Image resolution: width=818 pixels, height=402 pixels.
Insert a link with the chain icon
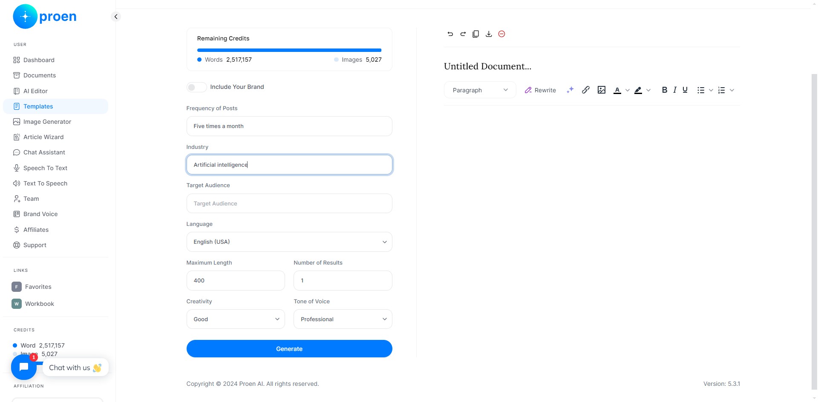[x=586, y=90]
